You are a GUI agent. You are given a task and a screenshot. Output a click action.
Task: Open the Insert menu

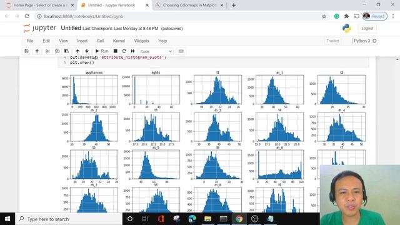click(x=82, y=41)
